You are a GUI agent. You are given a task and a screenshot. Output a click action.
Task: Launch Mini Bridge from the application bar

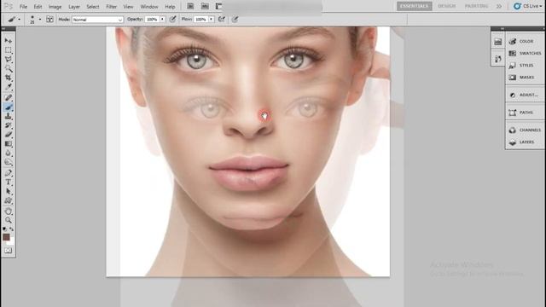(205, 6)
